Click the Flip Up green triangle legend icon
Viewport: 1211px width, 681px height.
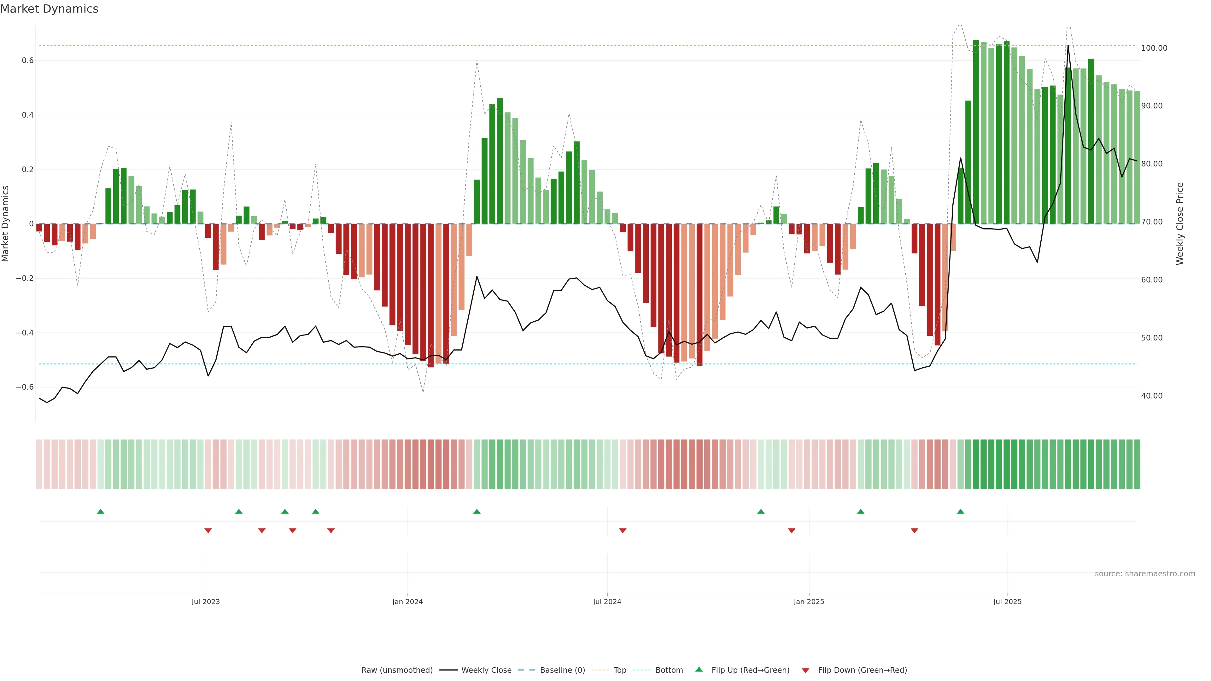[x=699, y=669]
